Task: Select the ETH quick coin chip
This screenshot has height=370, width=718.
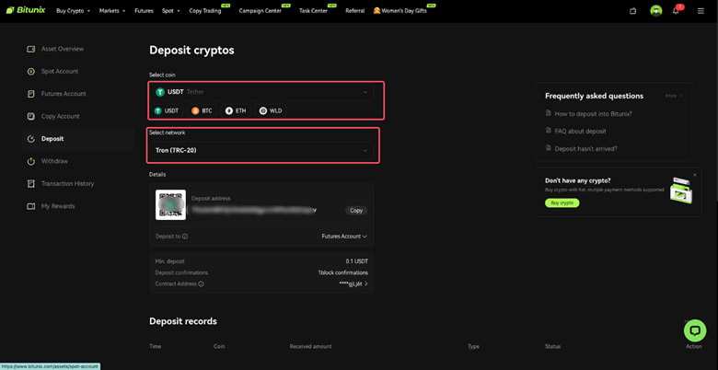Action: [236, 110]
